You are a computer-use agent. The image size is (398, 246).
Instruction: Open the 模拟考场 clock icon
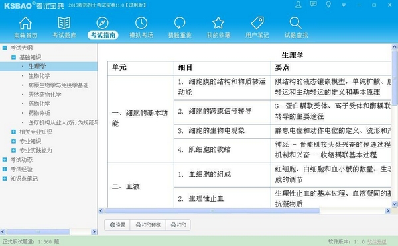(141, 22)
